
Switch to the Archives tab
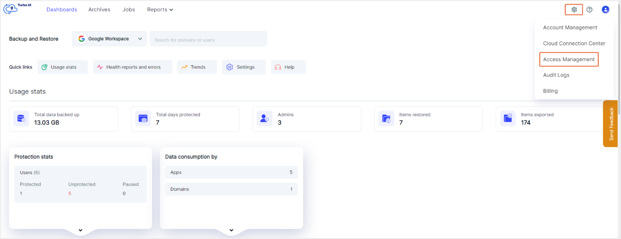click(x=99, y=10)
